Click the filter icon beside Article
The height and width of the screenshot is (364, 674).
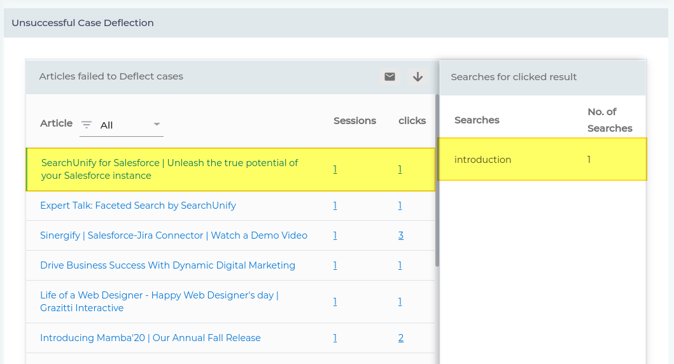point(87,125)
